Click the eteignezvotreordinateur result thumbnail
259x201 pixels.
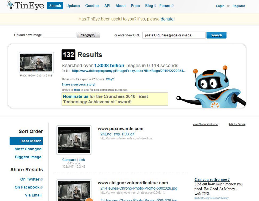point(74,190)
